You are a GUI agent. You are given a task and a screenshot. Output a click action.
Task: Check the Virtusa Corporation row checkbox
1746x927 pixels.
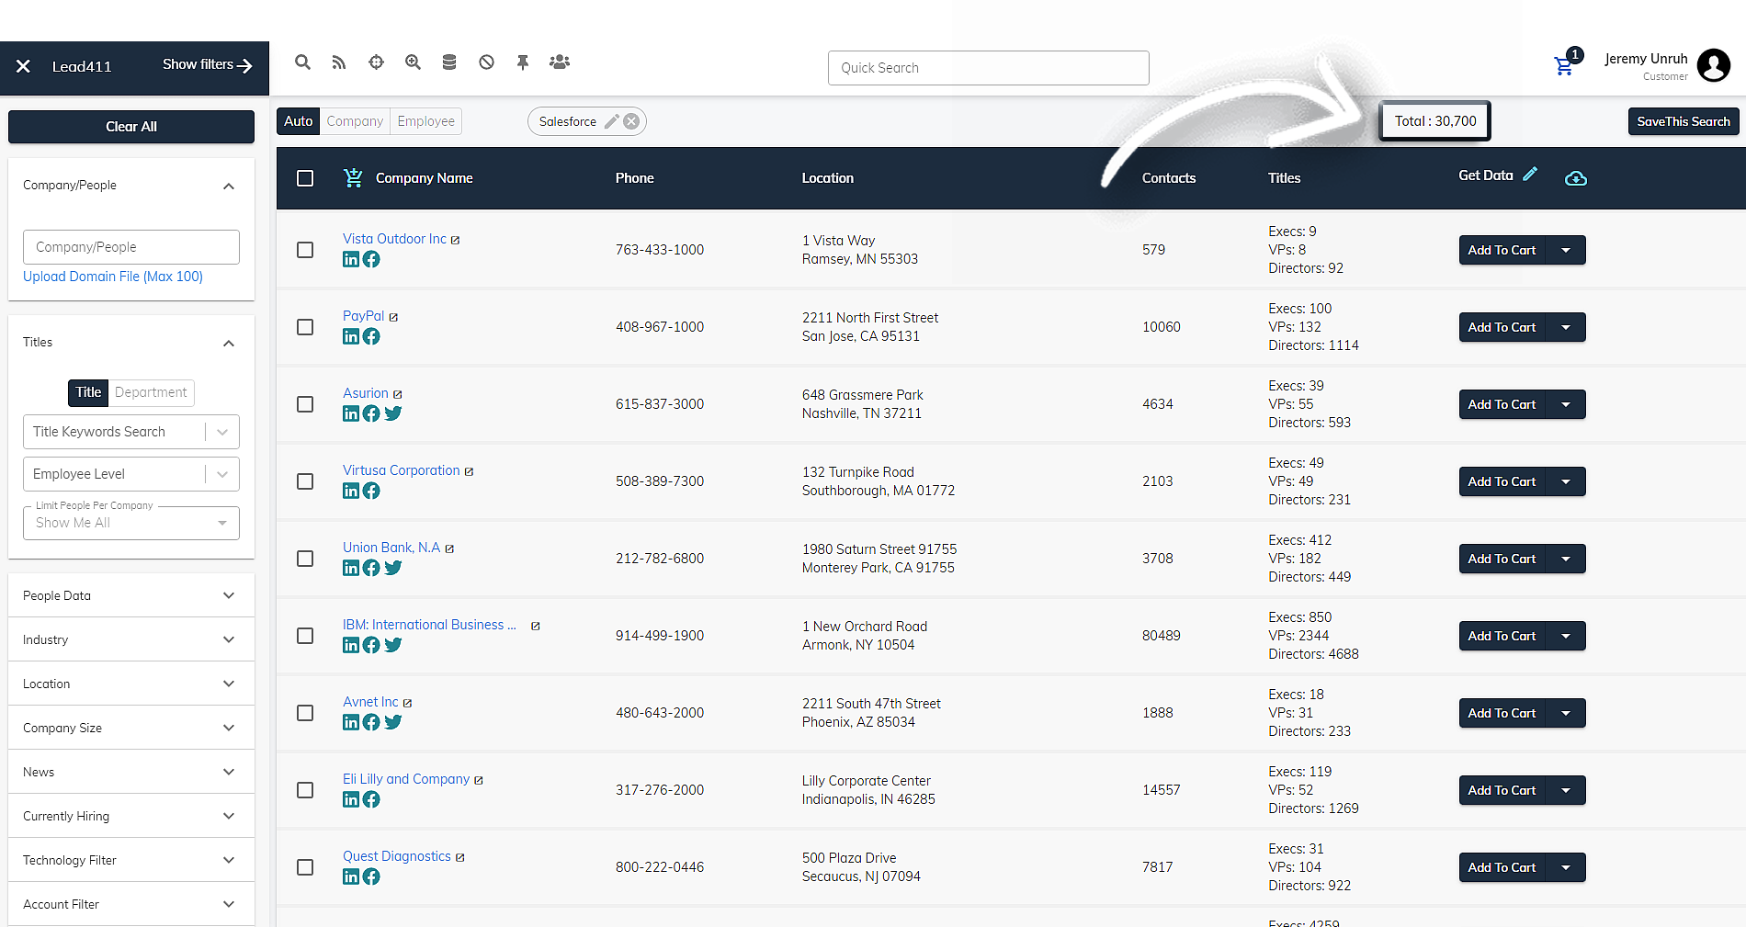tap(305, 481)
